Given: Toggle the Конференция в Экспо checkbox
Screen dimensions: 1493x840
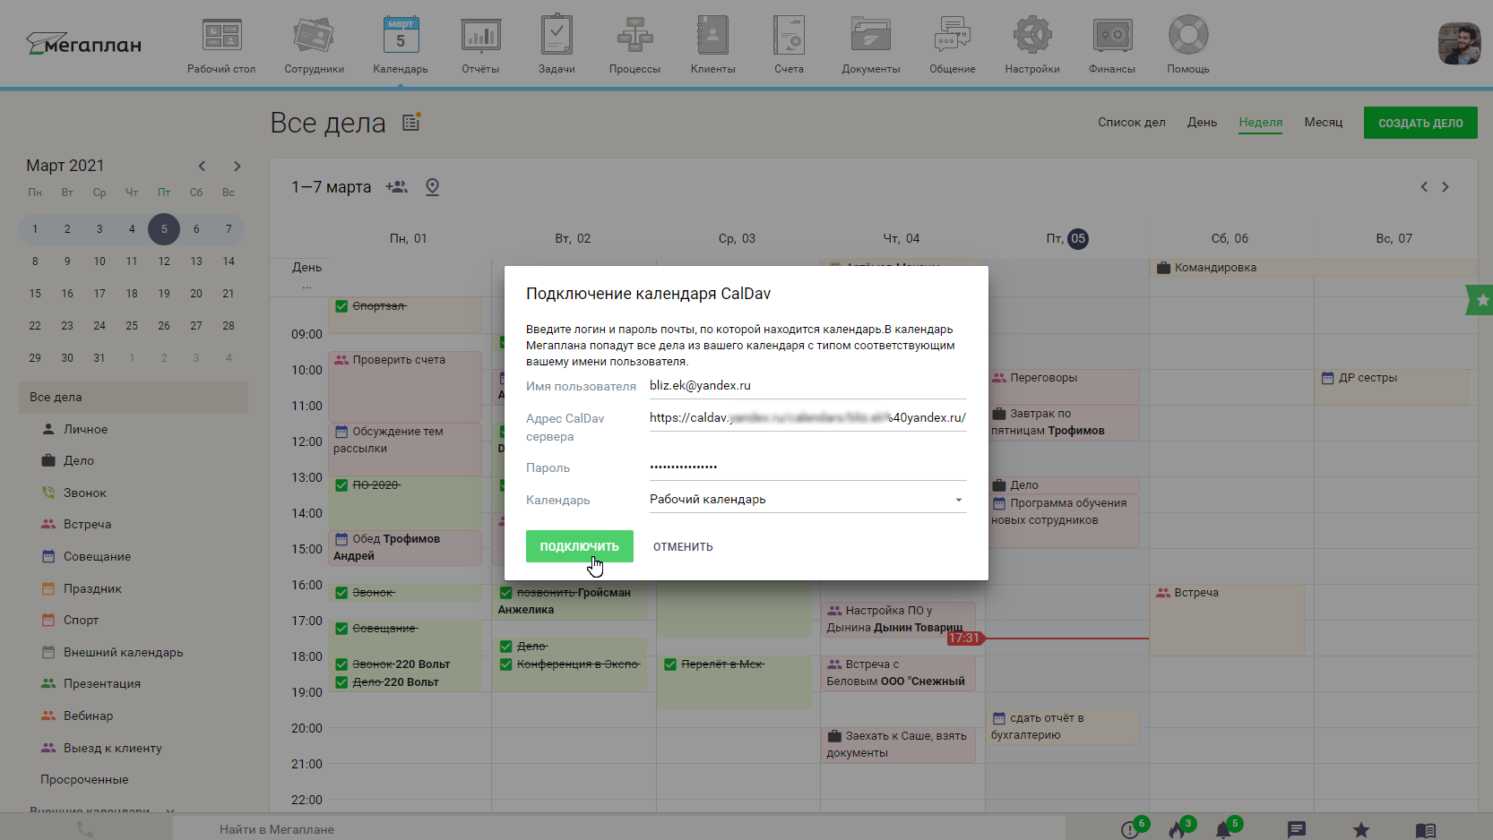Looking at the screenshot, I should (x=506, y=664).
